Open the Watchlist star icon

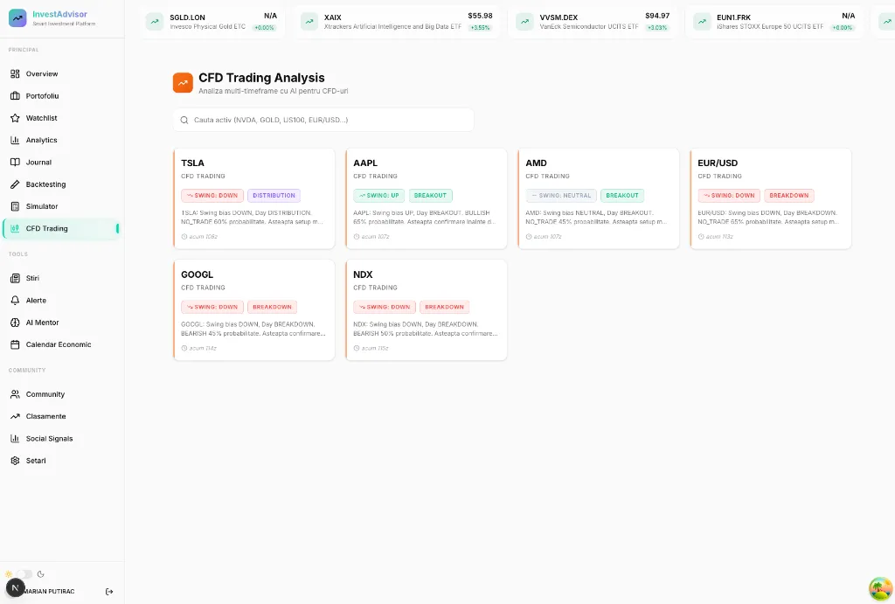(x=16, y=118)
